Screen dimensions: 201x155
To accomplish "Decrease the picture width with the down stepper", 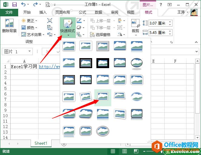I will point(170,34).
